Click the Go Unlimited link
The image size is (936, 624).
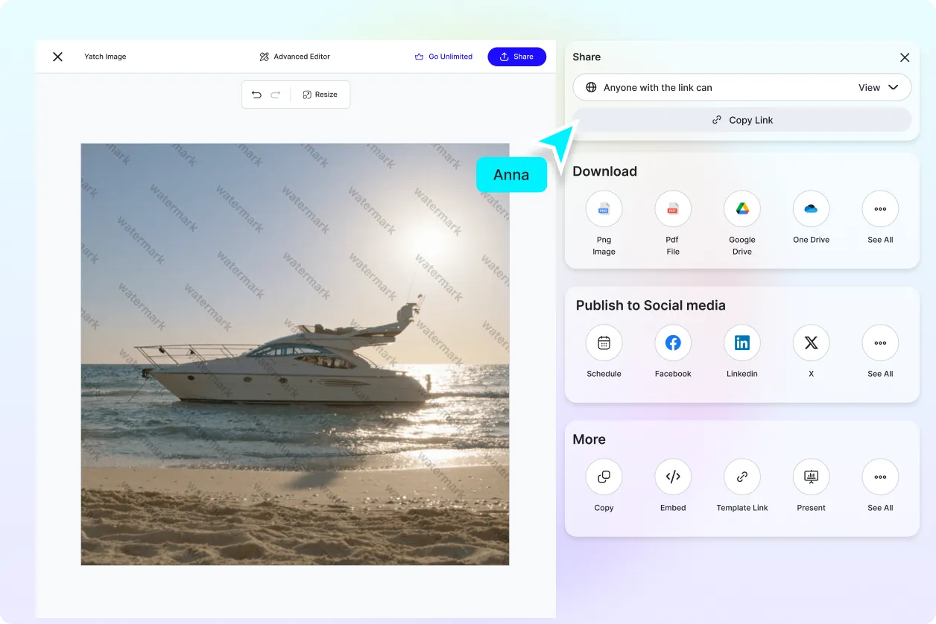pyautogui.click(x=443, y=56)
